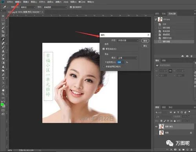This screenshot has width=196, height=152.
Task: Click the lock-all icon in Layers panel
Action: point(175,121)
